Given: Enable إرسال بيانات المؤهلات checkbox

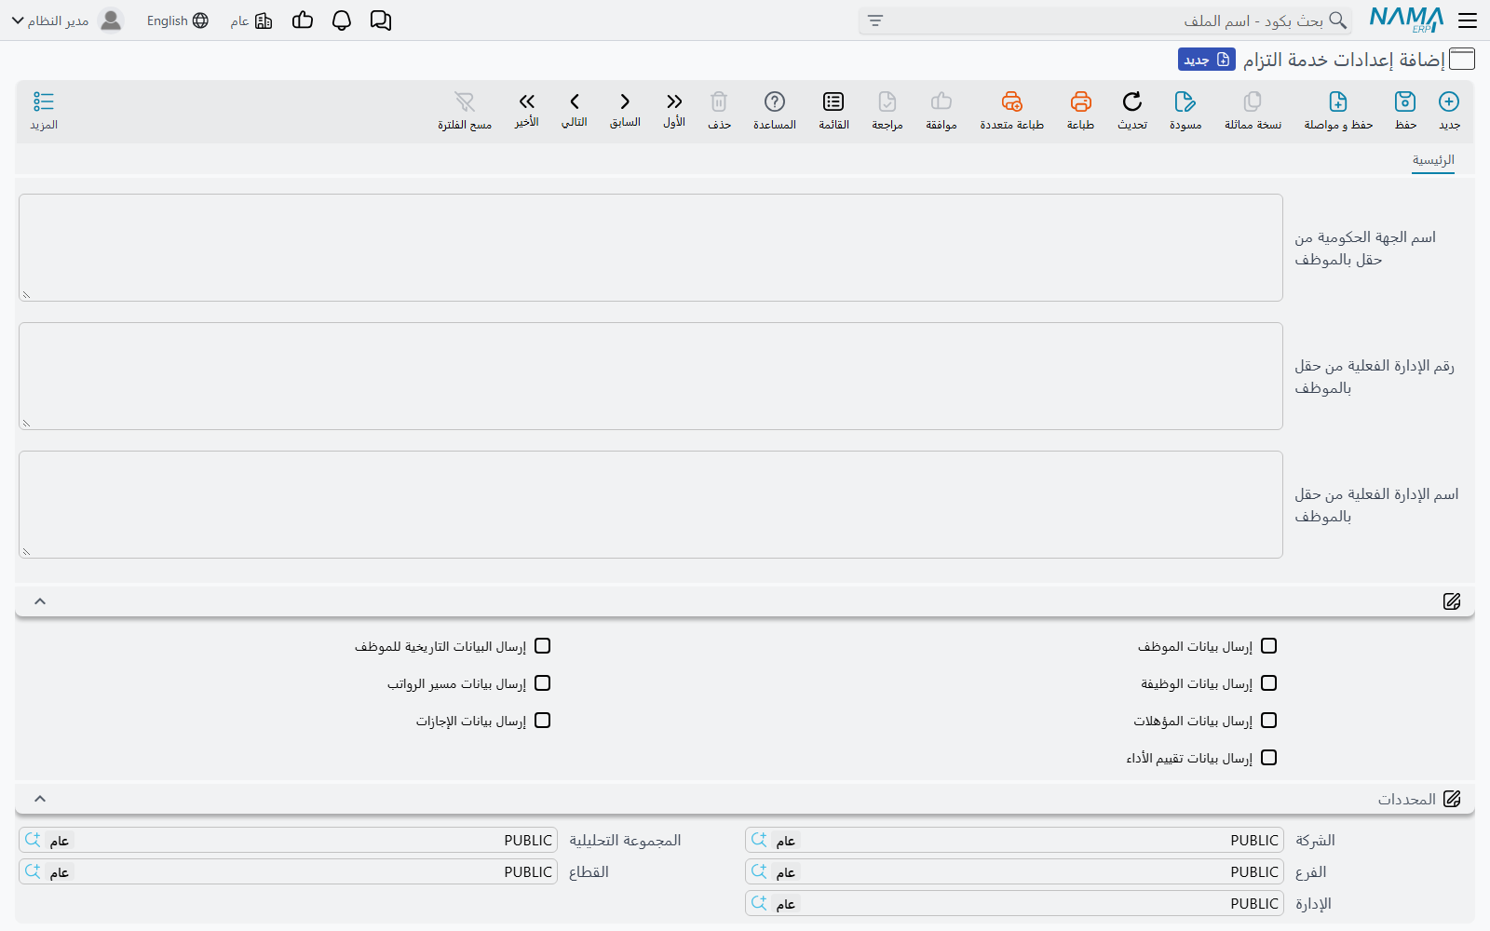Looking at the screenshot, I should pos(1268,721).
